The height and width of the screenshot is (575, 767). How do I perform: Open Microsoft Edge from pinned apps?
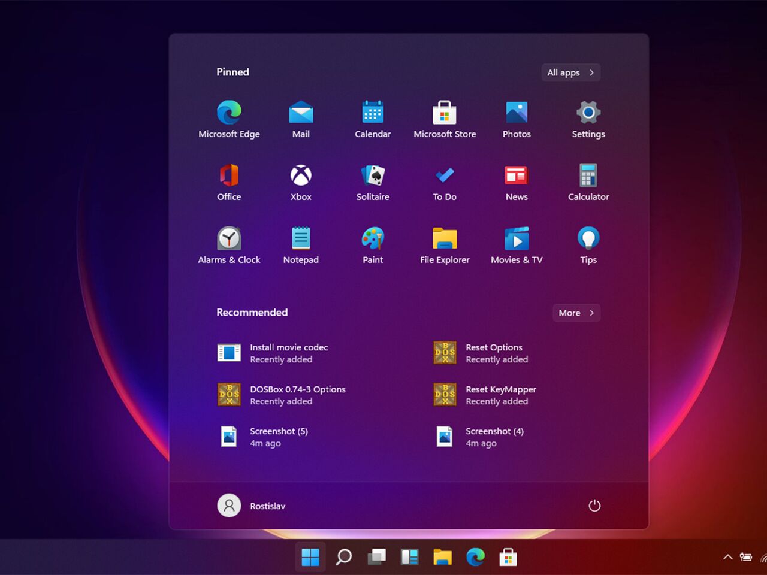click(229, 120)
